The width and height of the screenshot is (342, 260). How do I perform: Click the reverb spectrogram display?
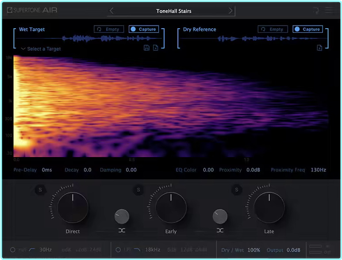tap(171, 106)
